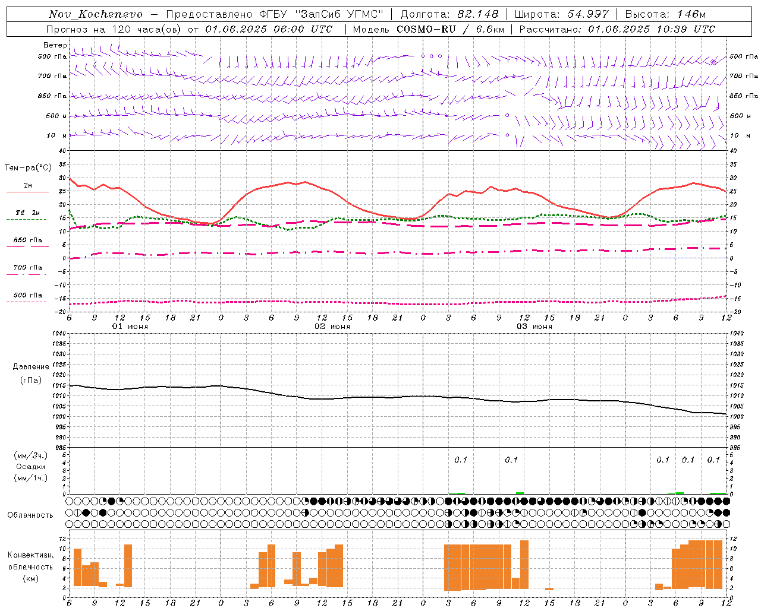The image size is (761, 608).
Task: Click the ФГБУ "ЗапСиб УГМС" provider text
Action: (x=322, y=14)
